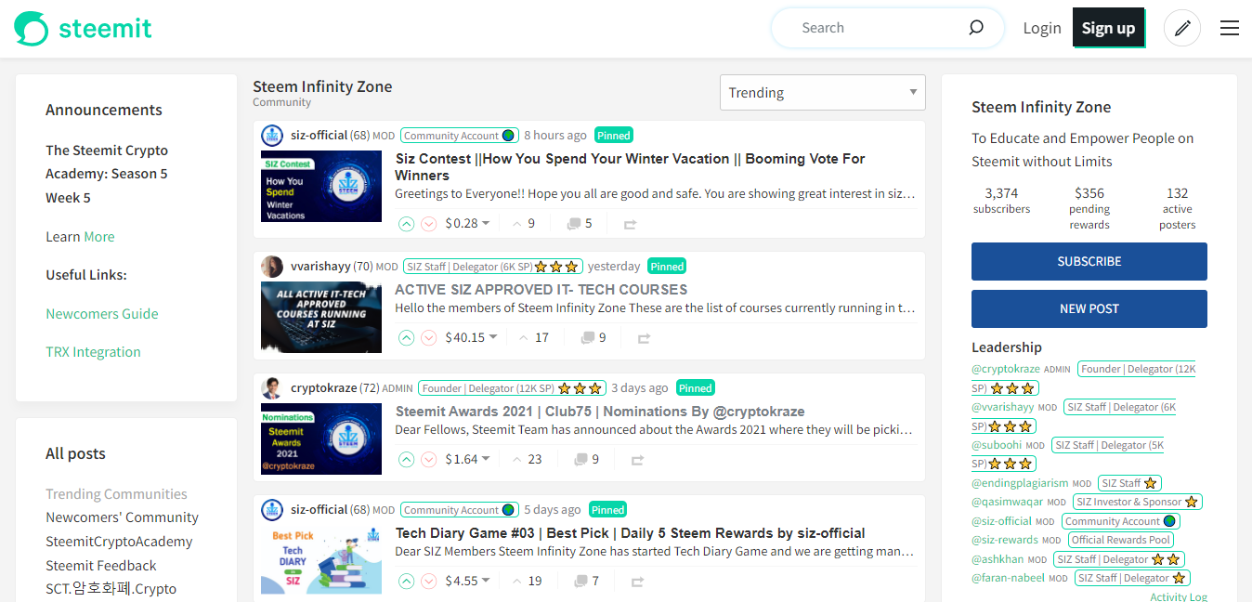Click the Sign up button
The height and width of the screenshot is (602, 1252).
tap(1108, 28)
